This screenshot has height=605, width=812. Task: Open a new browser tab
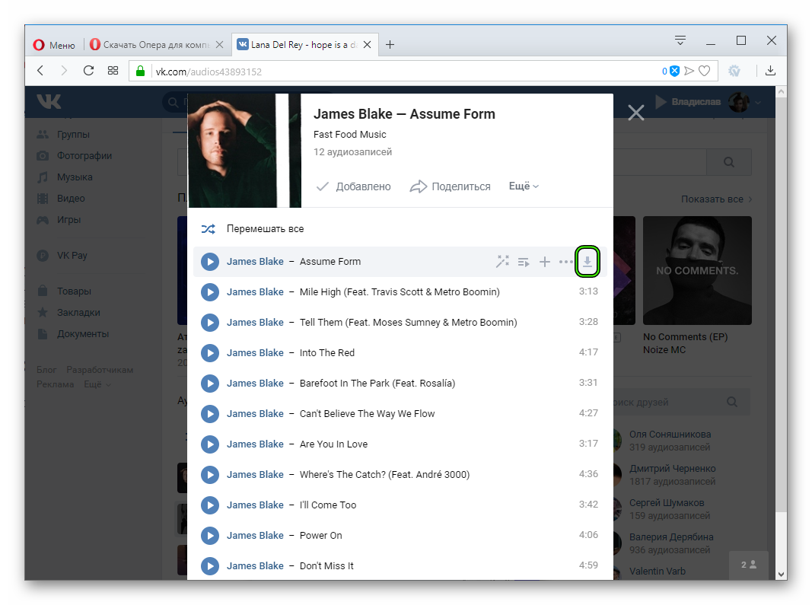tap(390, 45)
